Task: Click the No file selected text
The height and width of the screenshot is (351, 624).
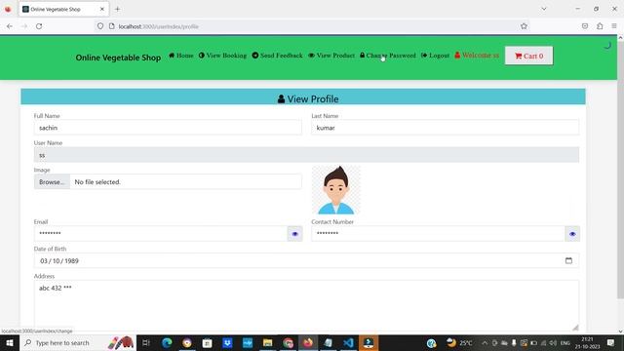Action: coord(97,182)
